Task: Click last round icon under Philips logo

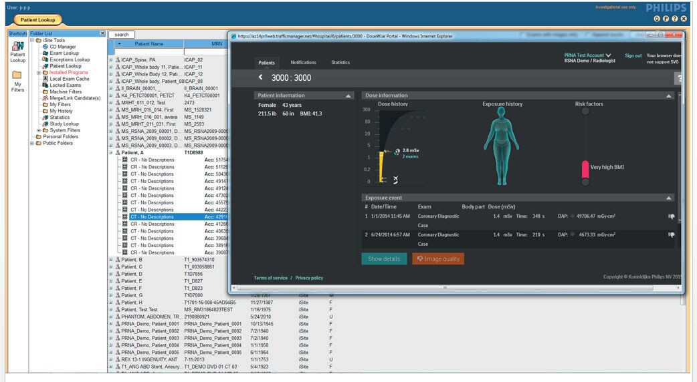Action: pyautogui.click(x=684, y=19)
